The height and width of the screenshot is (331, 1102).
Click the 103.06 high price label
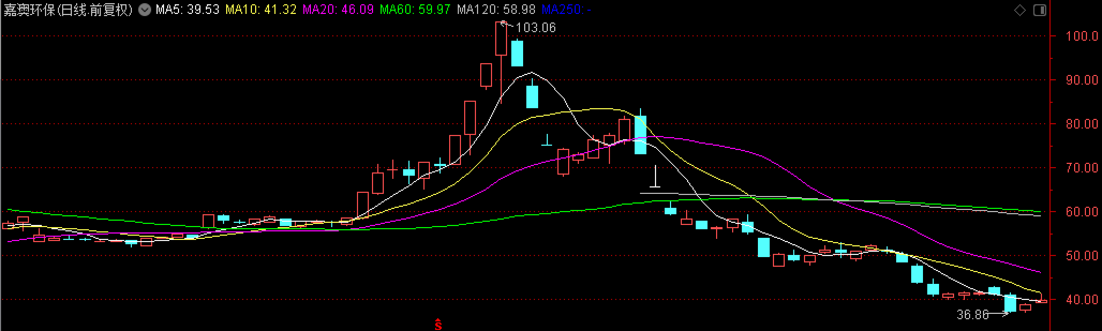(x=536, y=27)
